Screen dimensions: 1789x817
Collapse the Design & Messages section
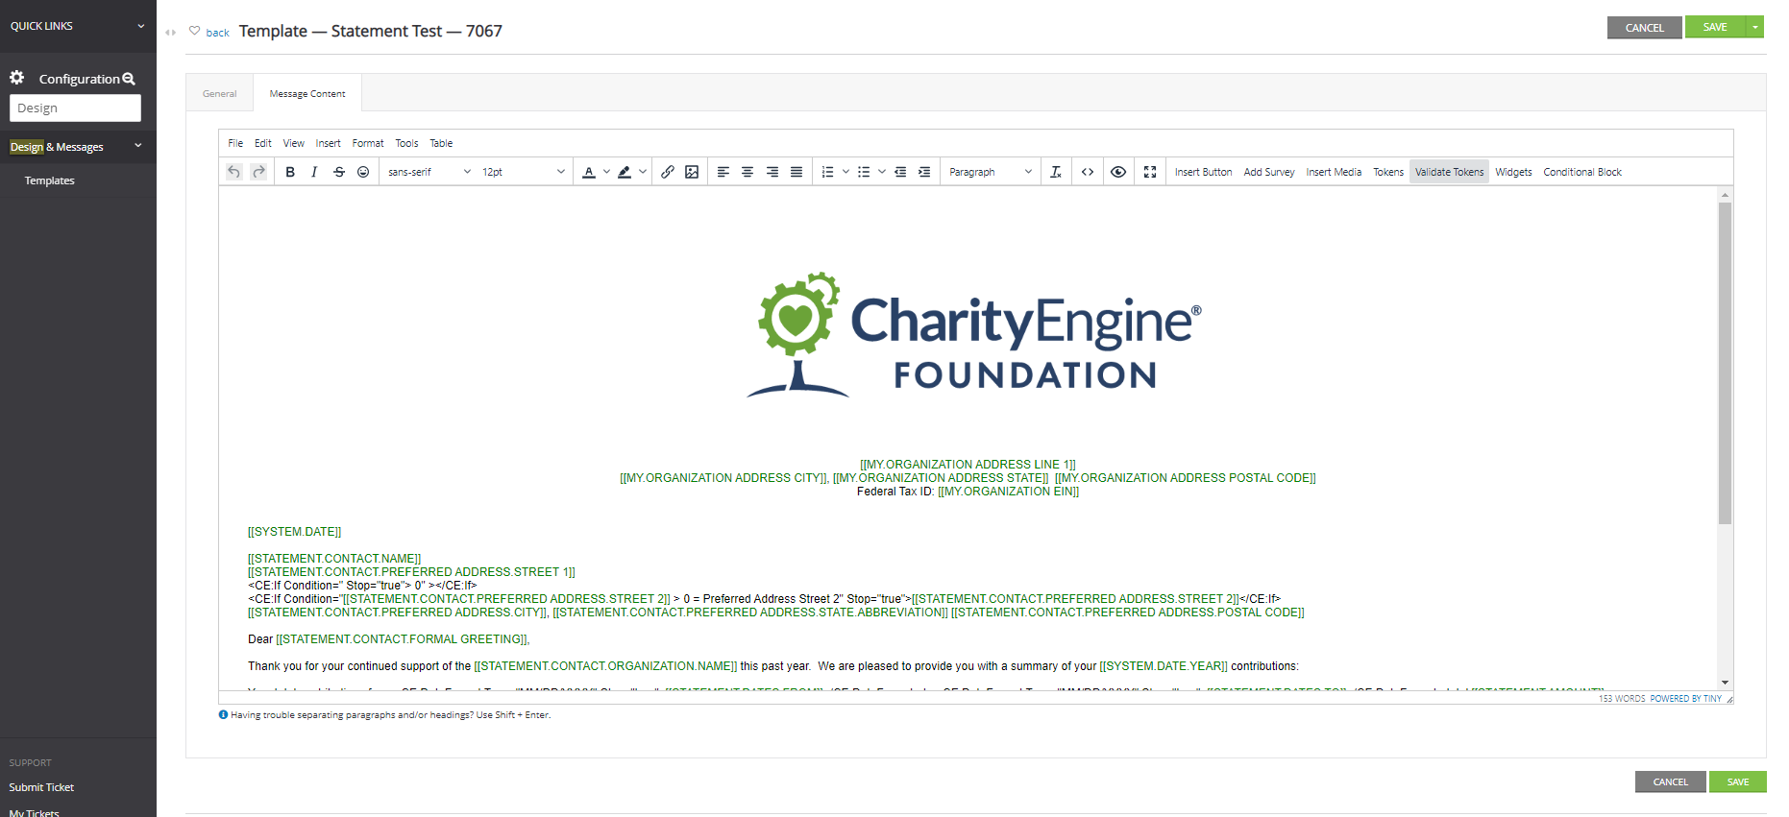point(137,146)
